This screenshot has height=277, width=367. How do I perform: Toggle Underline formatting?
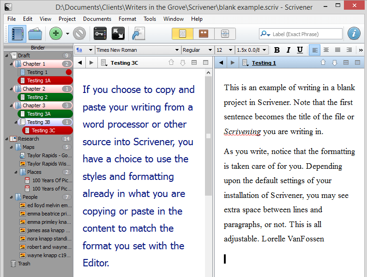pyautogui.click(x=300, y=50)
